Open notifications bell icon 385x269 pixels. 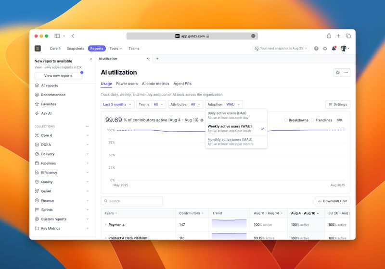[334, 49]
